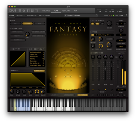Click the green Purge indicator dot
The image size is (136, 122).
coord(113,15)
